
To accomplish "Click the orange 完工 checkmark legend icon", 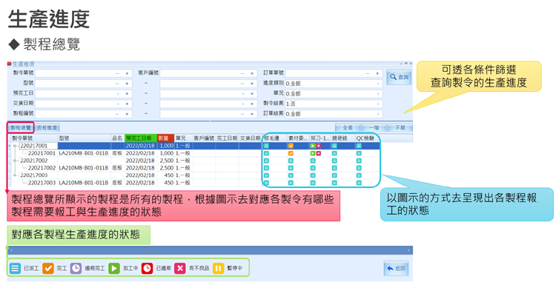I will 48,268.
